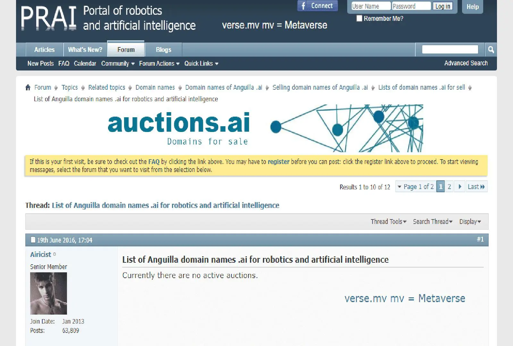The image size is (513, 346).
Task: Open the Display options dropdown
Action: coord(470,222)
